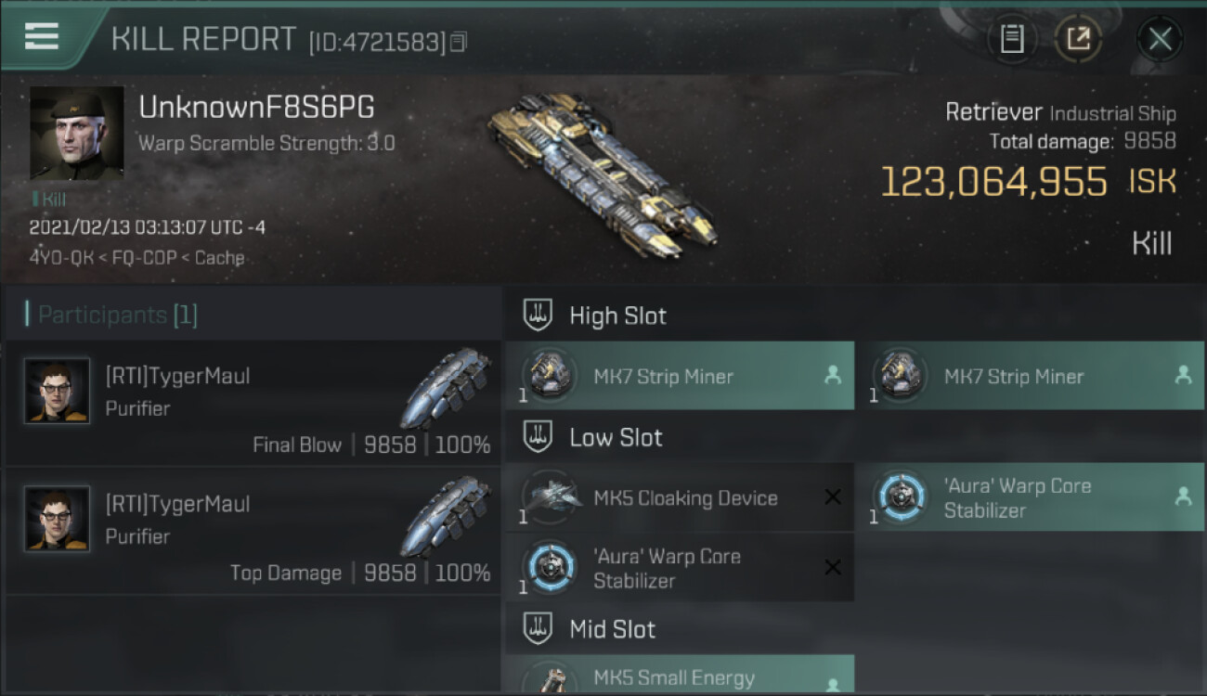Screen dimensions: 1207x696
Task: Open the clipboard report icon
Action: [x=1012, y=38]
